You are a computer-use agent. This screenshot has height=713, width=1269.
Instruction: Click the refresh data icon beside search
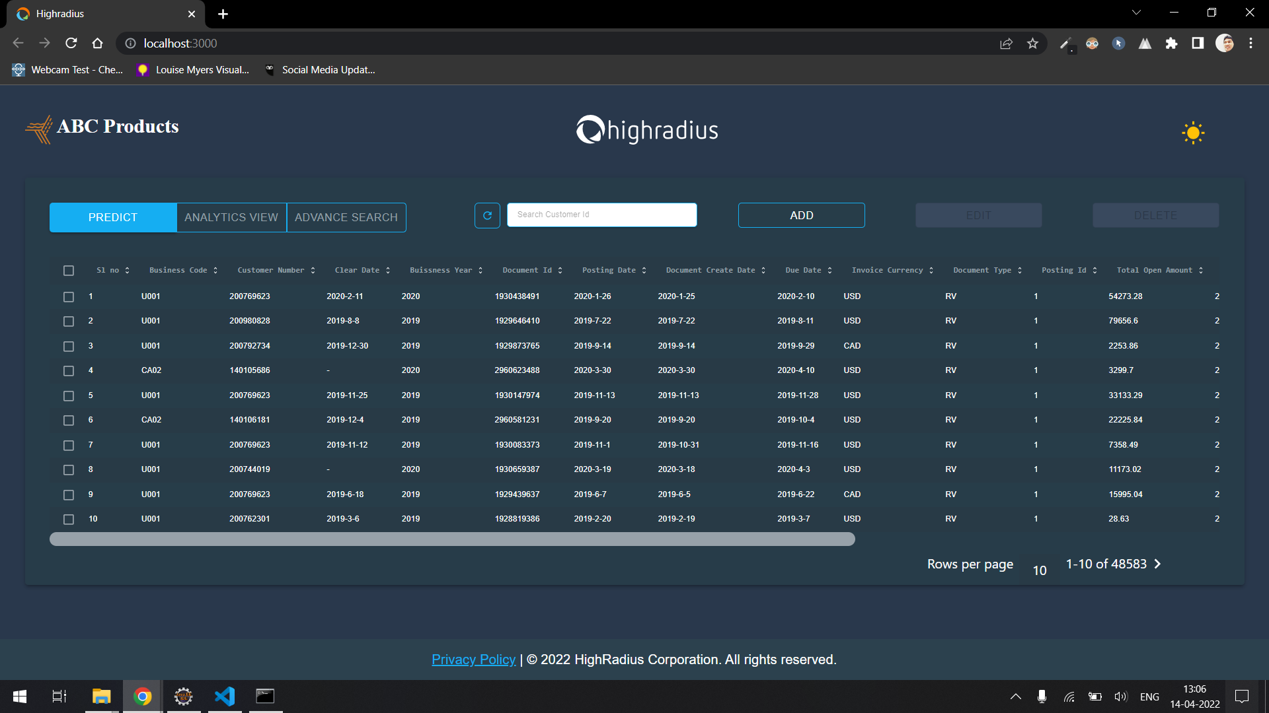[x=487, y=215]
